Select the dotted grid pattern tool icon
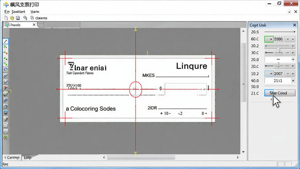The image size is (300, 169). [6, 131]
